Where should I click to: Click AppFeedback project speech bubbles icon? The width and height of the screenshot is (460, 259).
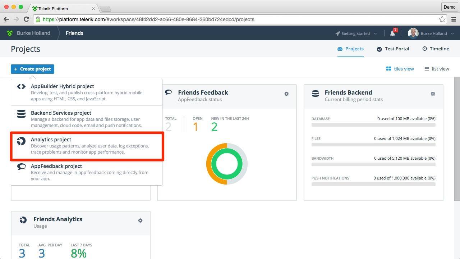(x=21, y=167)
